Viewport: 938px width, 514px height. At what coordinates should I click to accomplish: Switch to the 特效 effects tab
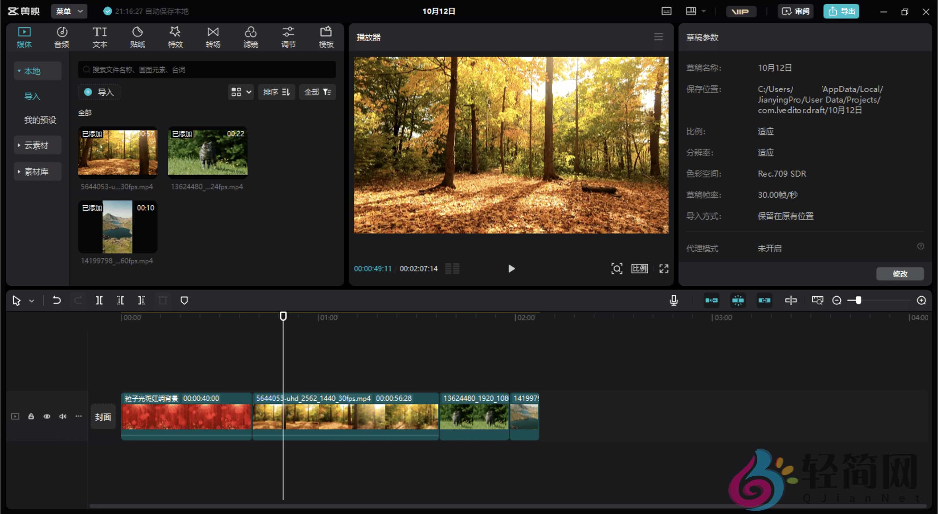pyautogui.click(x=175, y=37)
